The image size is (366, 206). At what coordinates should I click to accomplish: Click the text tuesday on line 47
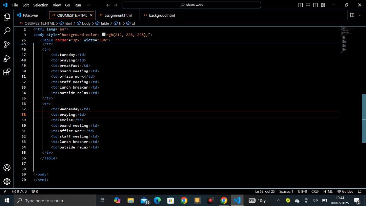click(67, 55)
